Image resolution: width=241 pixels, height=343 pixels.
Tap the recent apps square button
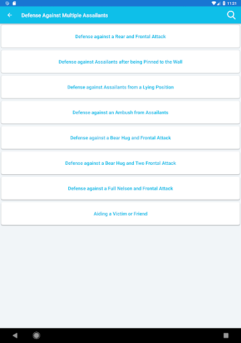tap(226, 335)
